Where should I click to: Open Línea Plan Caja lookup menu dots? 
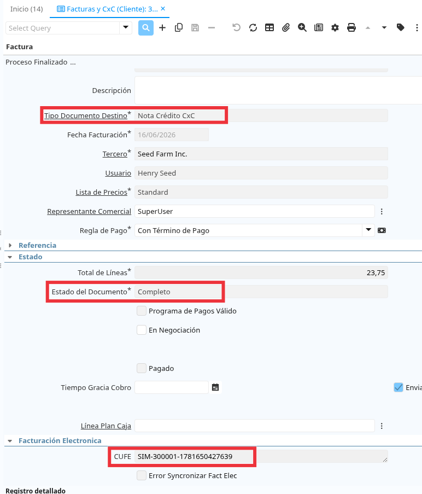pos(382,426)
